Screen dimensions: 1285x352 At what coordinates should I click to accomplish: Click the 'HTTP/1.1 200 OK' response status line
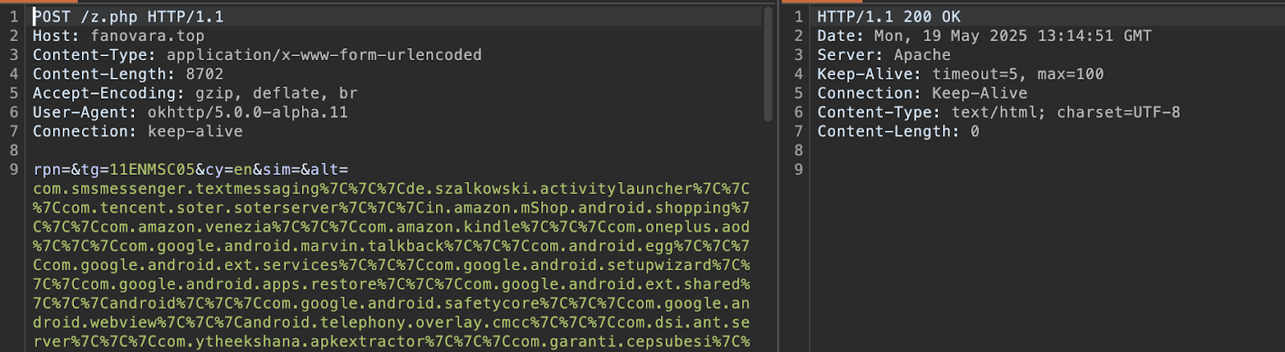click(889, 17)
